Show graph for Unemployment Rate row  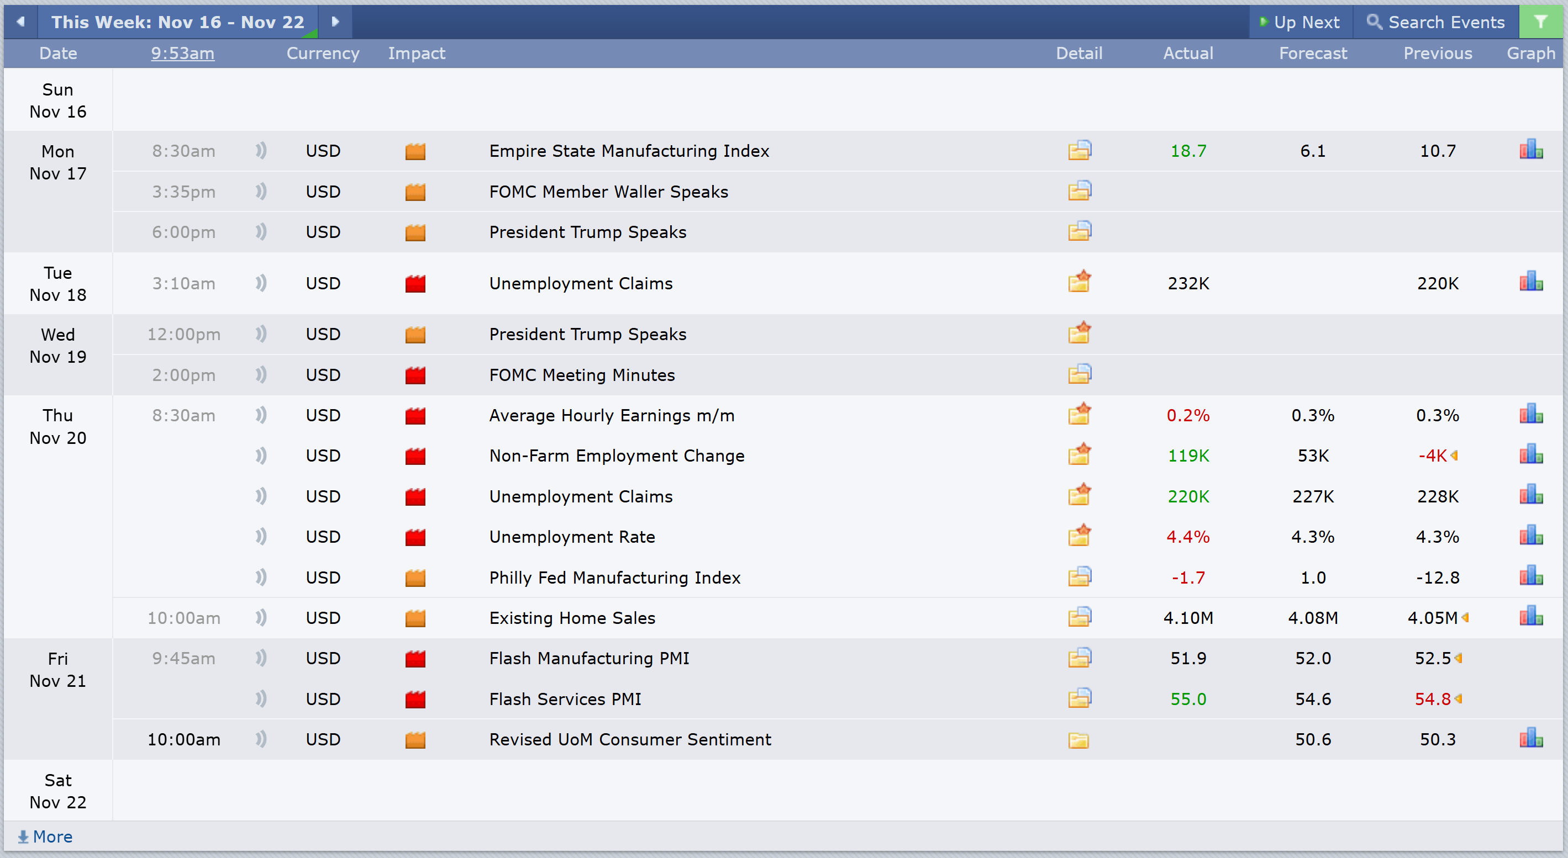[1530, 536]
